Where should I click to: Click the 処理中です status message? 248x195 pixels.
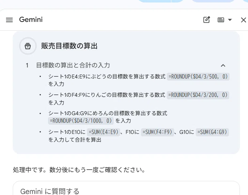coord(79,170)
